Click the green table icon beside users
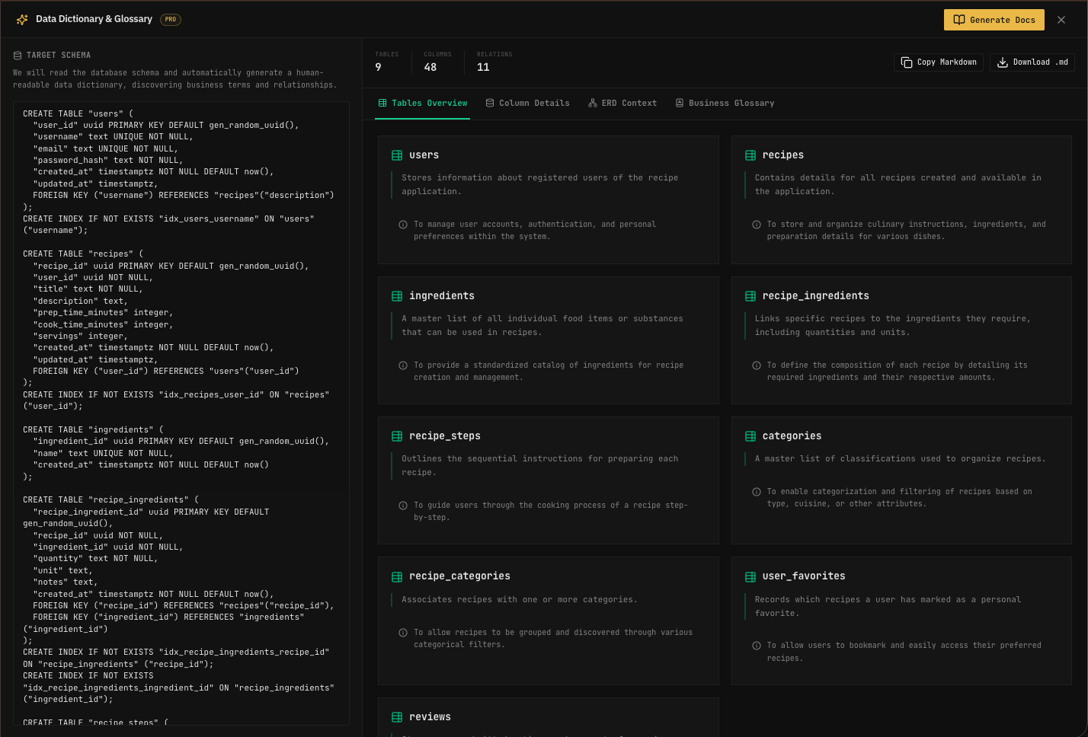The image size is (1088, 737). point(397,155)
